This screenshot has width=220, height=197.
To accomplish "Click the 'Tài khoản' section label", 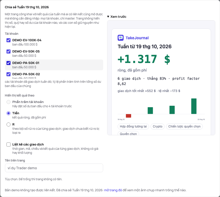I will click(11, 34).
